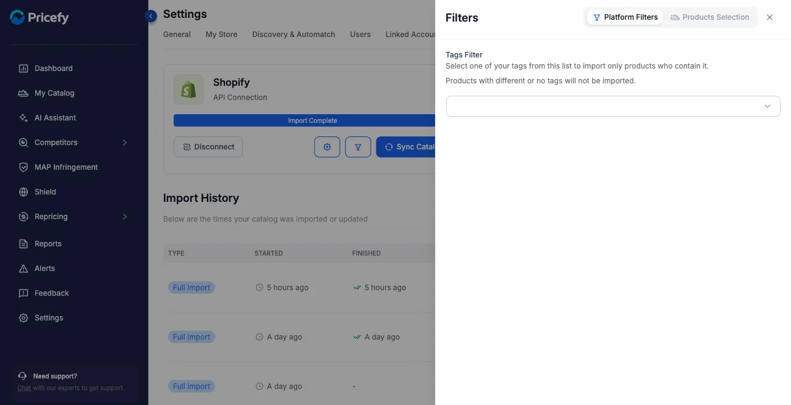The height and width of the screenshot is (405, 791).
Task: Expand the Repricing submenu chevron
Action: click(125, 217)
